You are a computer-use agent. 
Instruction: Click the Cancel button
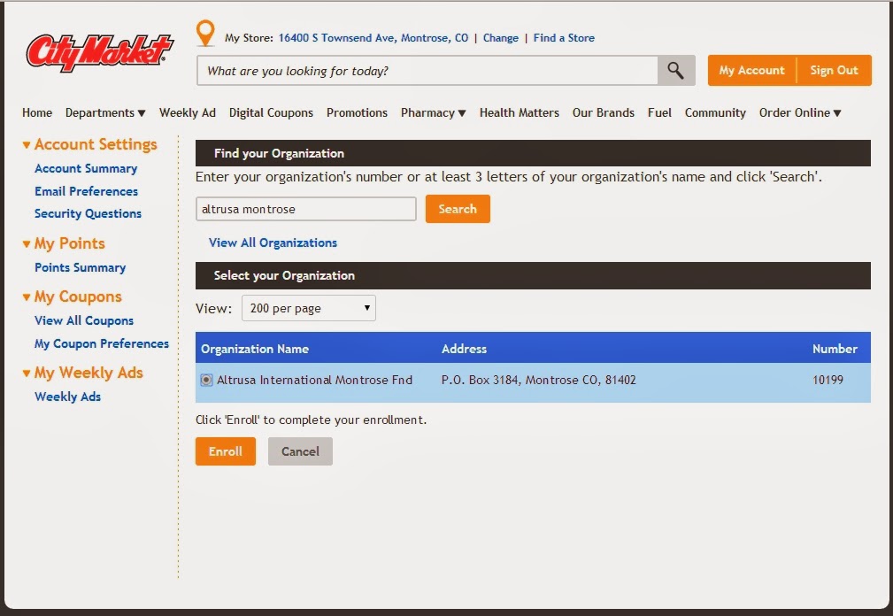[300, 451]
